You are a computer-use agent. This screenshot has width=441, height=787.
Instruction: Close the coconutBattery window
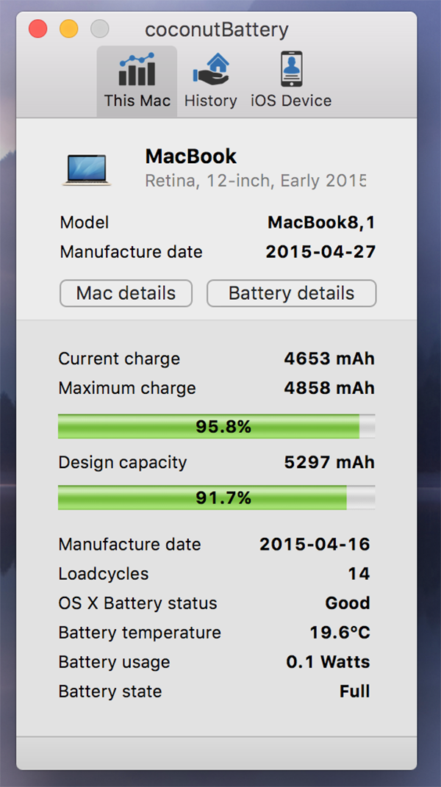click(x=37, y=28)
